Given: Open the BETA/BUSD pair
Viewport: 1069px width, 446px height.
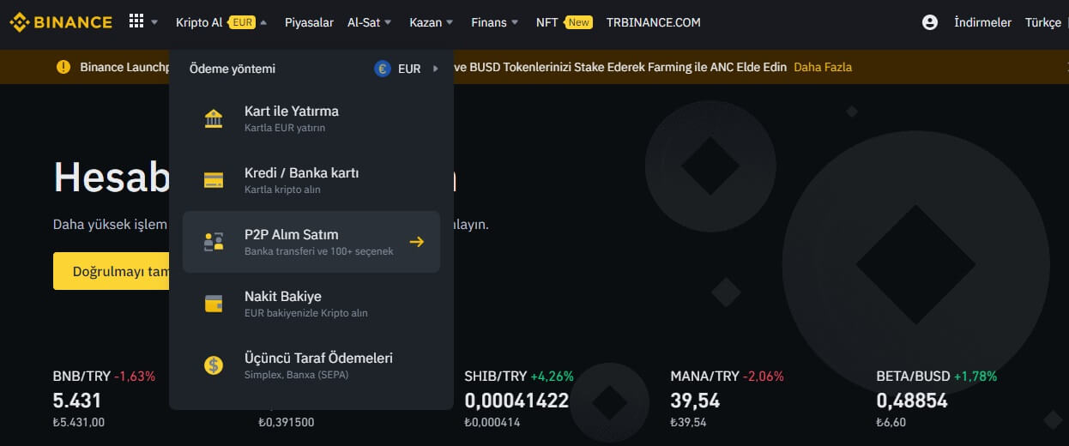Looking at the screenshot, I should 914,376.
